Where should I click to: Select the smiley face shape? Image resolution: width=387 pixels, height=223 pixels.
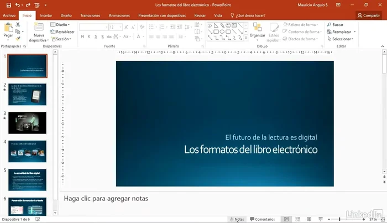[228, 25]
